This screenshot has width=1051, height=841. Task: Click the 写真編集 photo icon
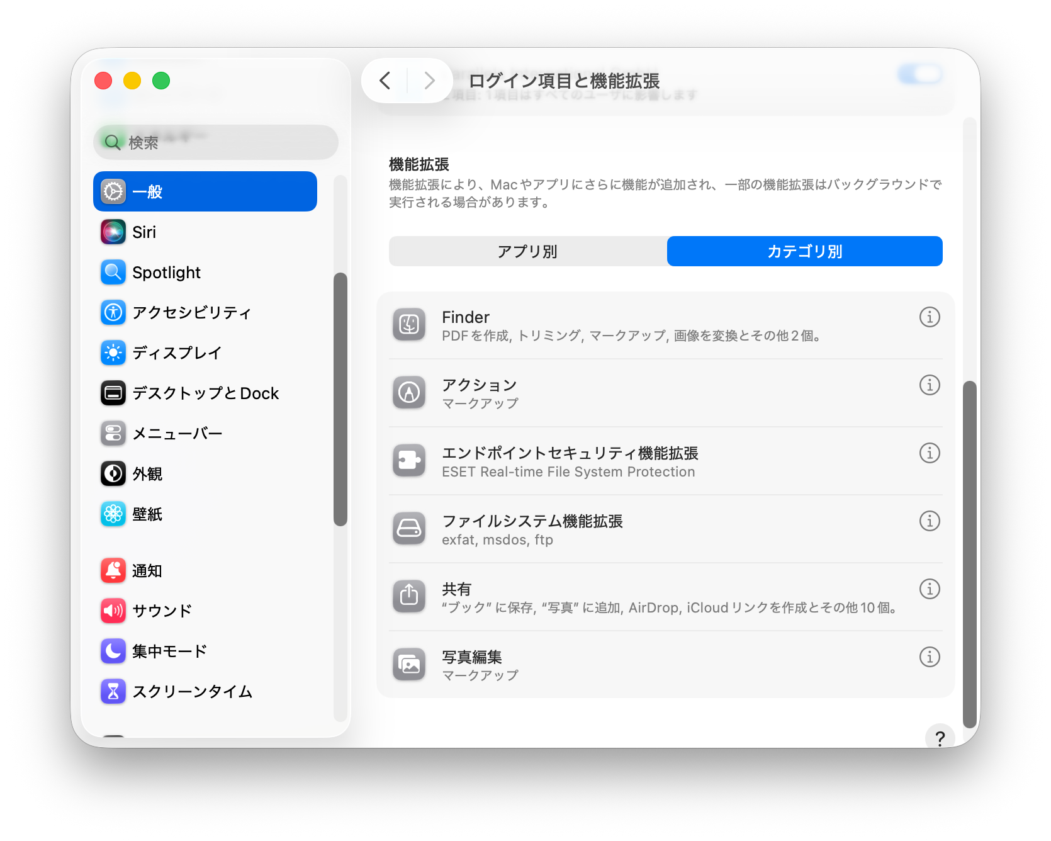[x=409, y=665]
